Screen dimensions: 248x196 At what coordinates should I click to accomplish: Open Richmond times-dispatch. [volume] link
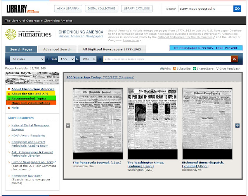click(x=203, y=164)
